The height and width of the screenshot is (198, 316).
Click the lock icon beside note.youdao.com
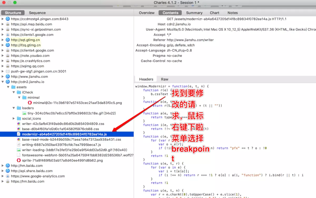point(8,56)
